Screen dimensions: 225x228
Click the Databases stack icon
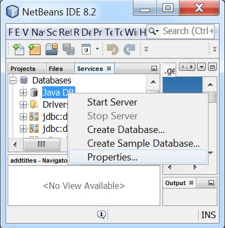24,80
